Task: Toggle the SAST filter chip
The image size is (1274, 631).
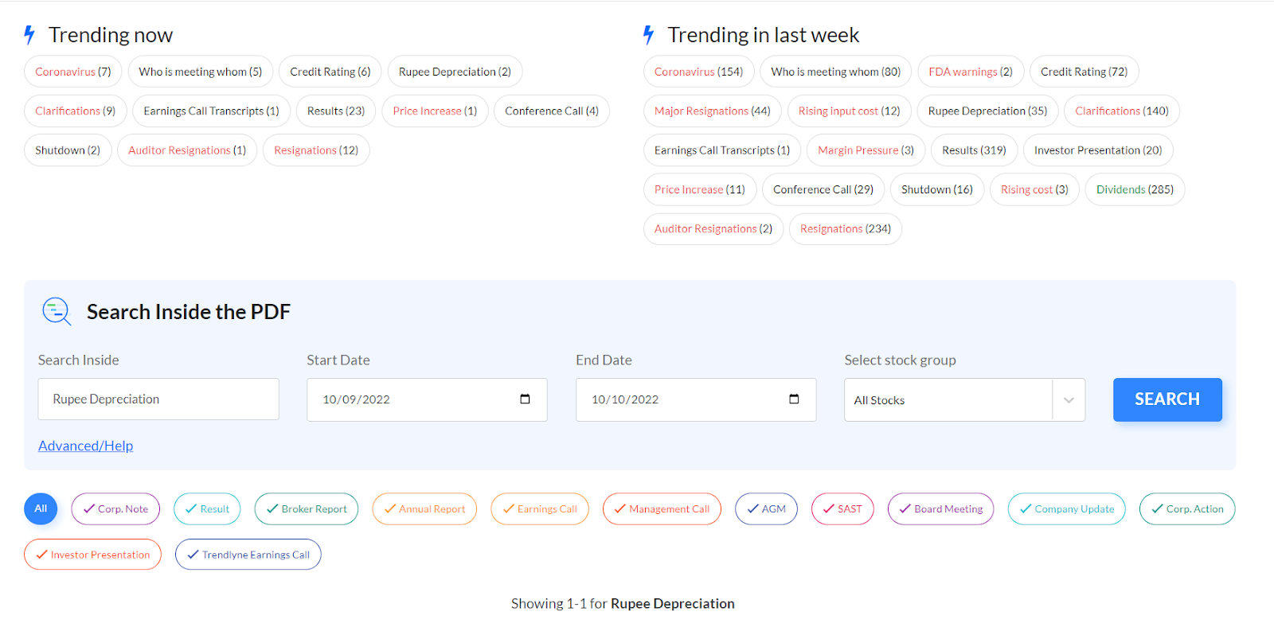Action: (842, 509)
